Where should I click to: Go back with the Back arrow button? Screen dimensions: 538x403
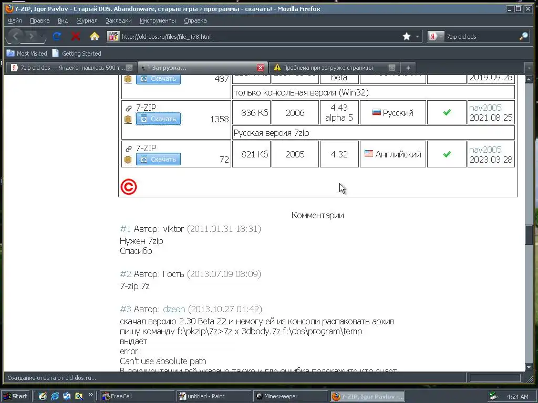coord(15,36)
